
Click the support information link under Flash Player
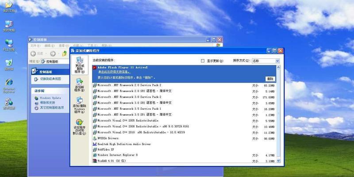coord(114,72)
